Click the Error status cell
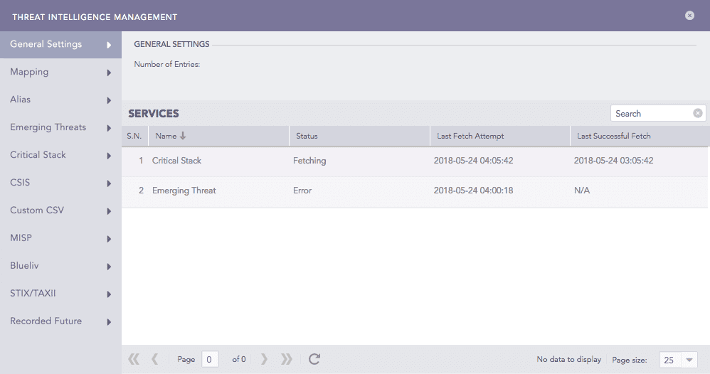 (302, 191)
